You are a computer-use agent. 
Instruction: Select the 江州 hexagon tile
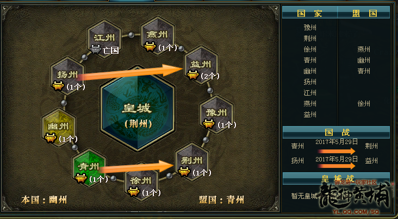(104, 39)
